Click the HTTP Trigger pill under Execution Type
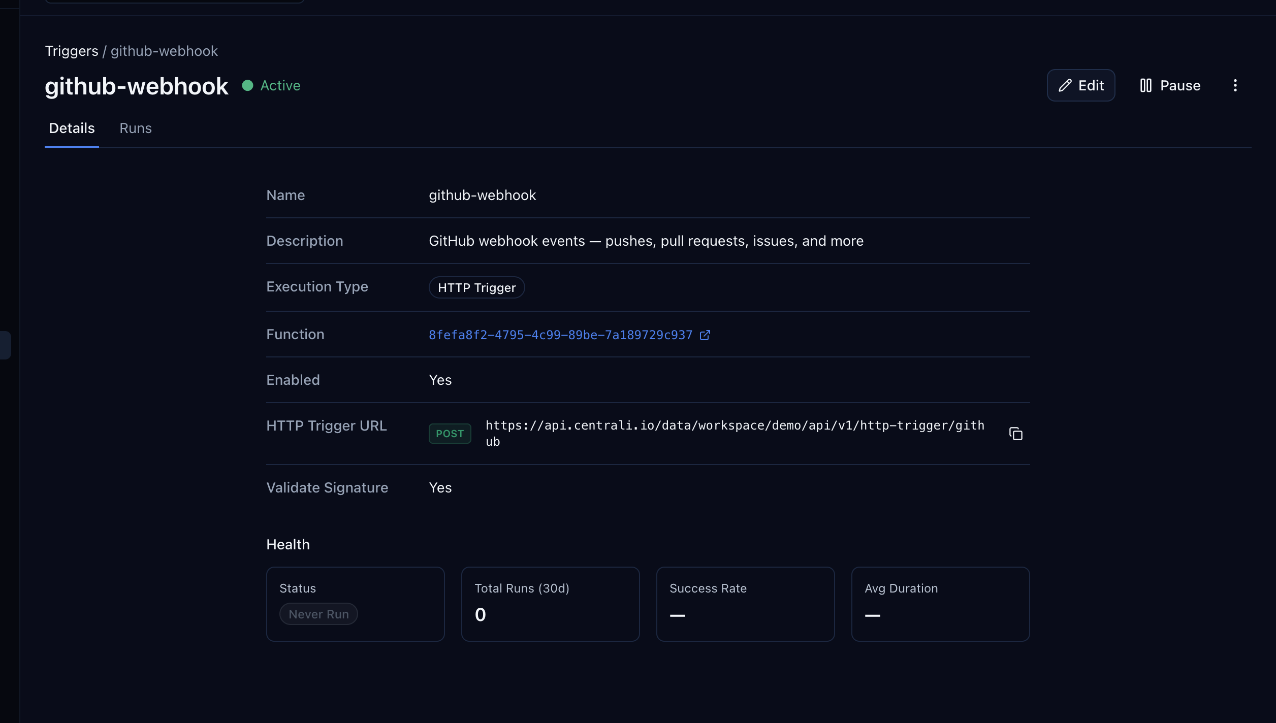1276x723 pixels. coord(476,287)
